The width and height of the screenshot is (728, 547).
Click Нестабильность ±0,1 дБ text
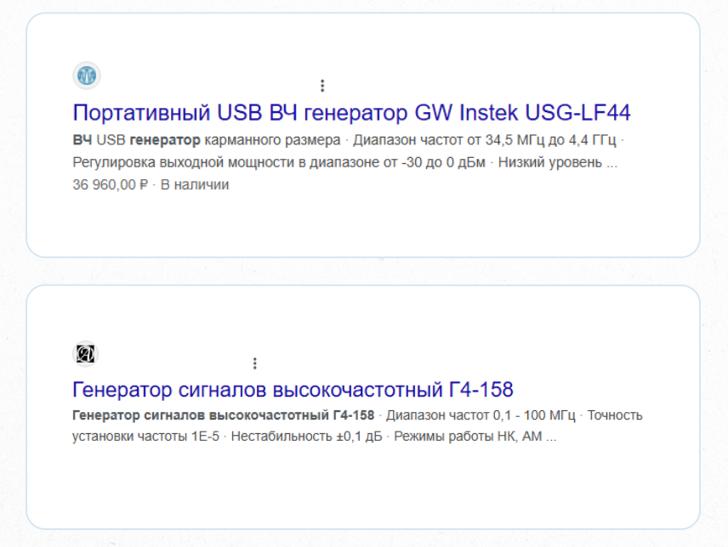(307, 437)
